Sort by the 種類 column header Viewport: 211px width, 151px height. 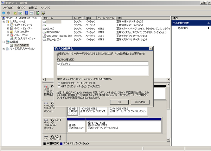click(x=90, y=18)
